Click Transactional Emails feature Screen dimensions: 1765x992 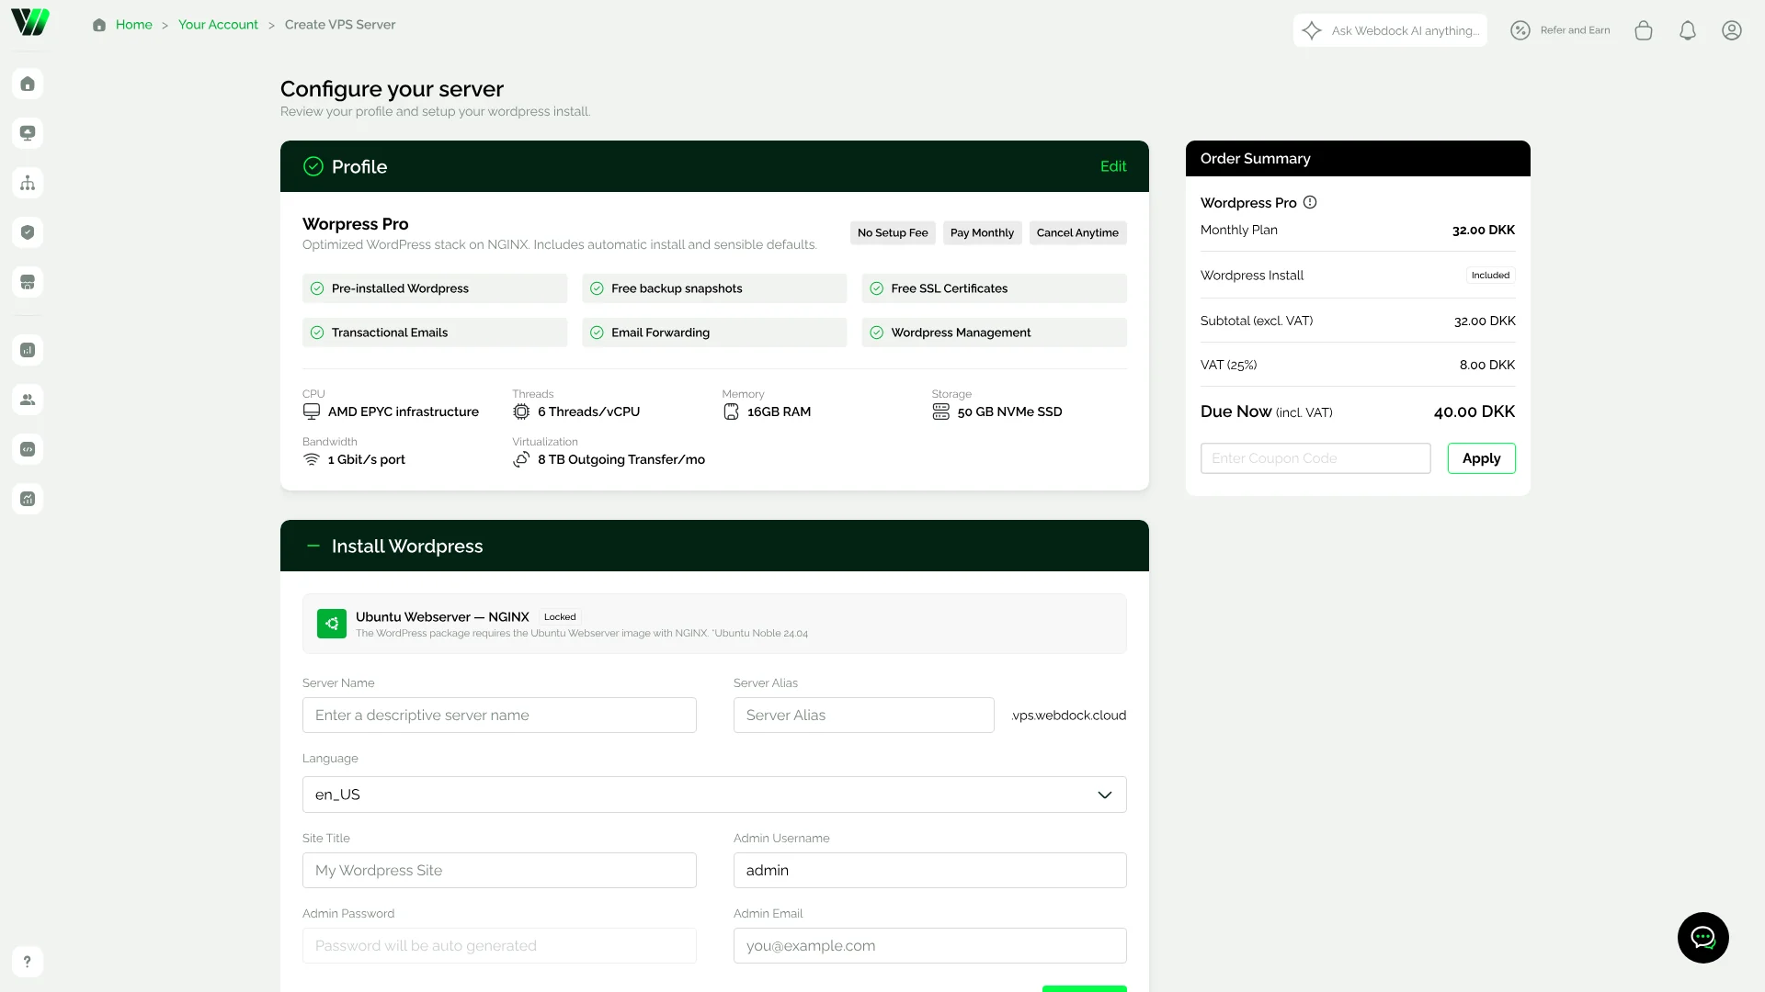coord(435,333)
